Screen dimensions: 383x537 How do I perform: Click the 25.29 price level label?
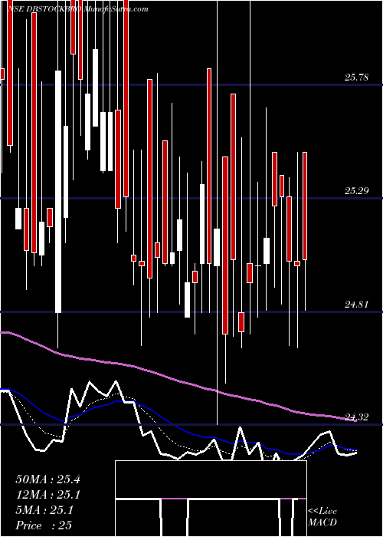356,191
